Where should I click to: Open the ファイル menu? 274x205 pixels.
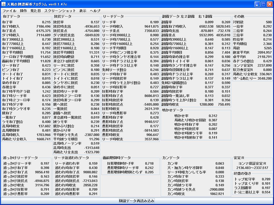(x=9, y=11)
